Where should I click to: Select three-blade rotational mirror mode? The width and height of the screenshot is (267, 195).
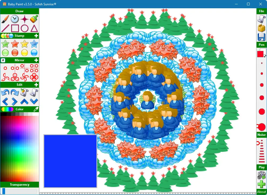(x=15, y=77)
